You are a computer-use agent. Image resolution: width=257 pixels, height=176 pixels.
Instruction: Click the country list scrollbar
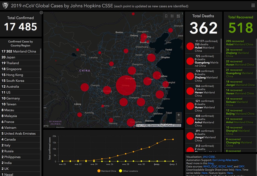(41, 99)
